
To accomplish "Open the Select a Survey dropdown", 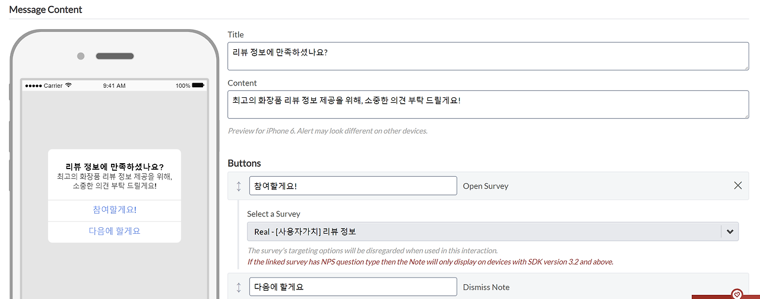I will click(493, 231).
